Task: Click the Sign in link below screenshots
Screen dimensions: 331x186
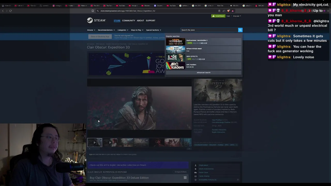Action: click(x=91, y=154)
